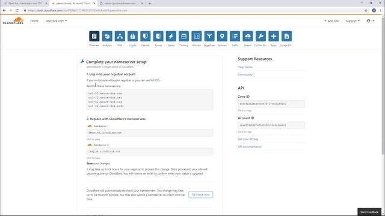385x216 pixels.
Task: Click the 'Complete your nameserver setup' heading
Action: tap(116, 62)
